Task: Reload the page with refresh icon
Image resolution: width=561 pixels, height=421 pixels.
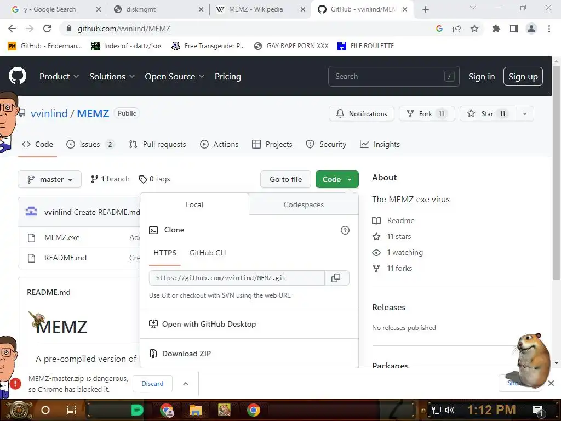Action: [47, 29]
